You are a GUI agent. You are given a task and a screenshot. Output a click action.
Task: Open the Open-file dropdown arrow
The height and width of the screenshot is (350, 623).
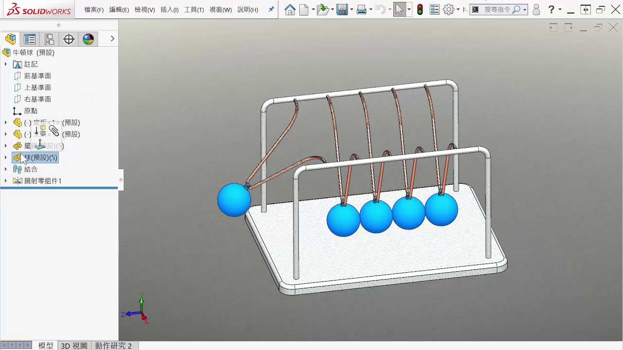tap(332, 10)
